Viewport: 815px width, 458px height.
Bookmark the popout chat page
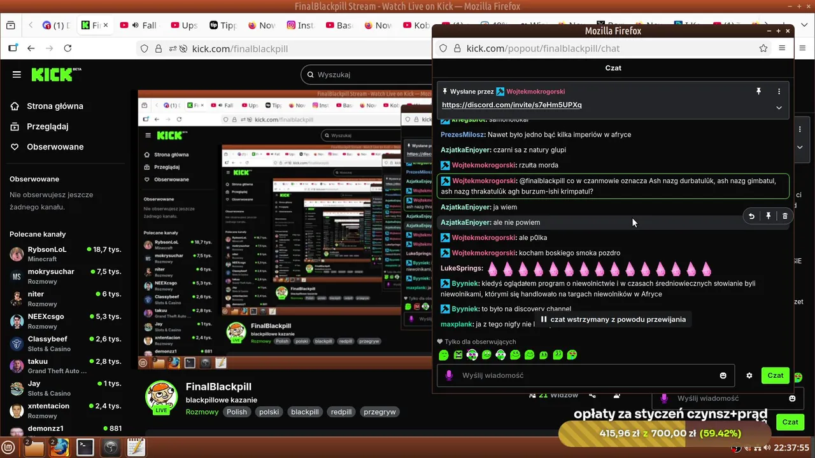pos(763,48)
